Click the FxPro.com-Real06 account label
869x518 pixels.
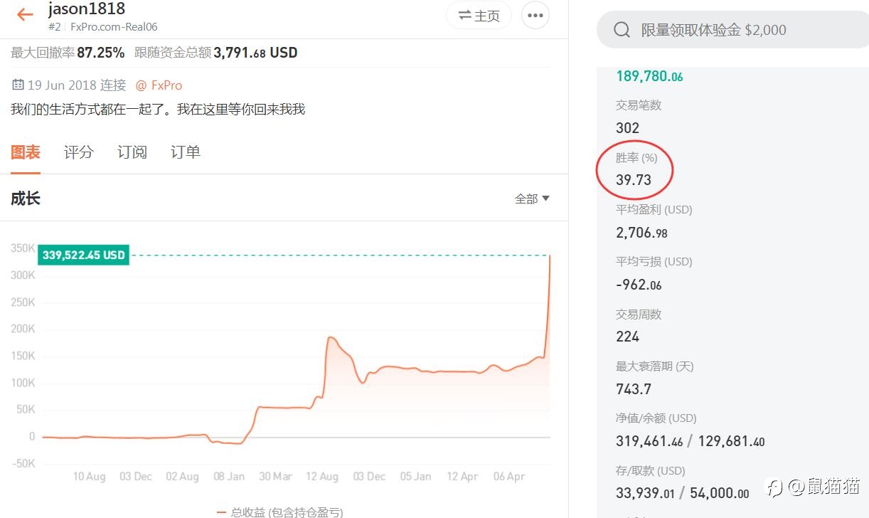(x=114, y=27)
